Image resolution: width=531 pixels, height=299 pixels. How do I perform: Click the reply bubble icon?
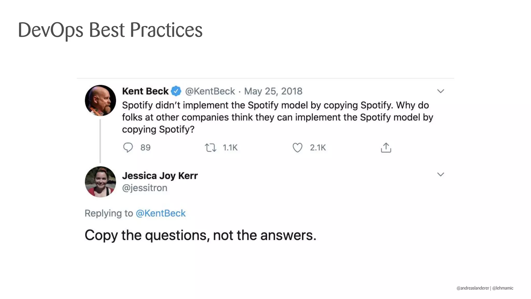(x=128, y=147)
